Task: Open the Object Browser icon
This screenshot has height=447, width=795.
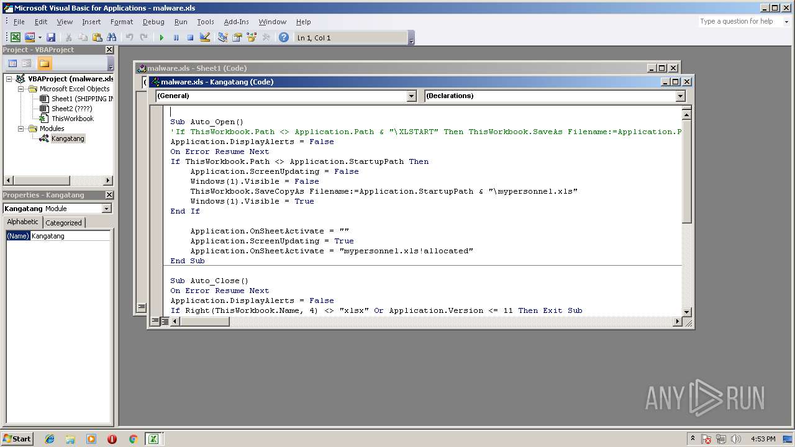Action: [252, 38]
